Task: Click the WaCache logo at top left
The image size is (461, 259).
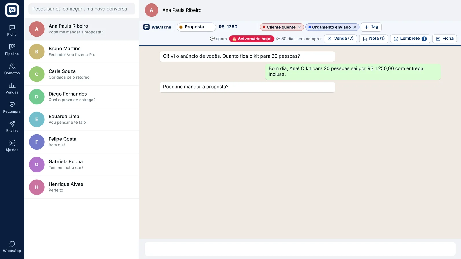Action: coord(12,10)
